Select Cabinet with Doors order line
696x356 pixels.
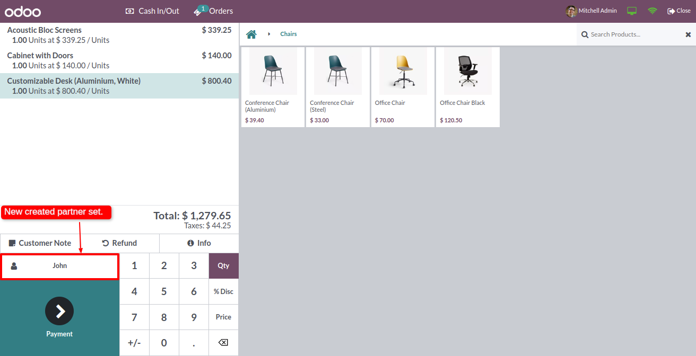(119, 60)
